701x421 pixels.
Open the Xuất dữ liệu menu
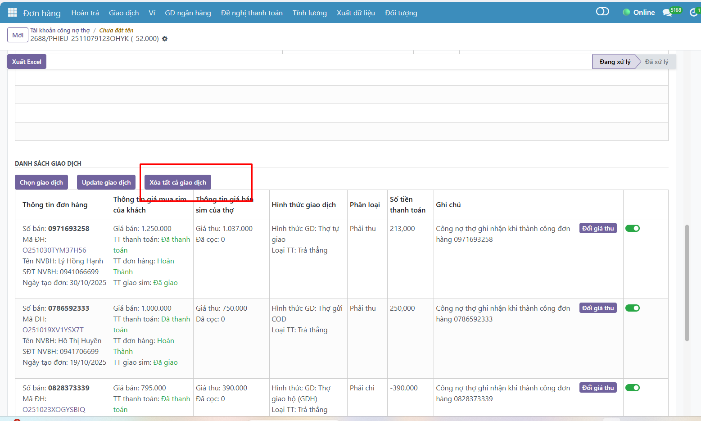coord(356,13)
